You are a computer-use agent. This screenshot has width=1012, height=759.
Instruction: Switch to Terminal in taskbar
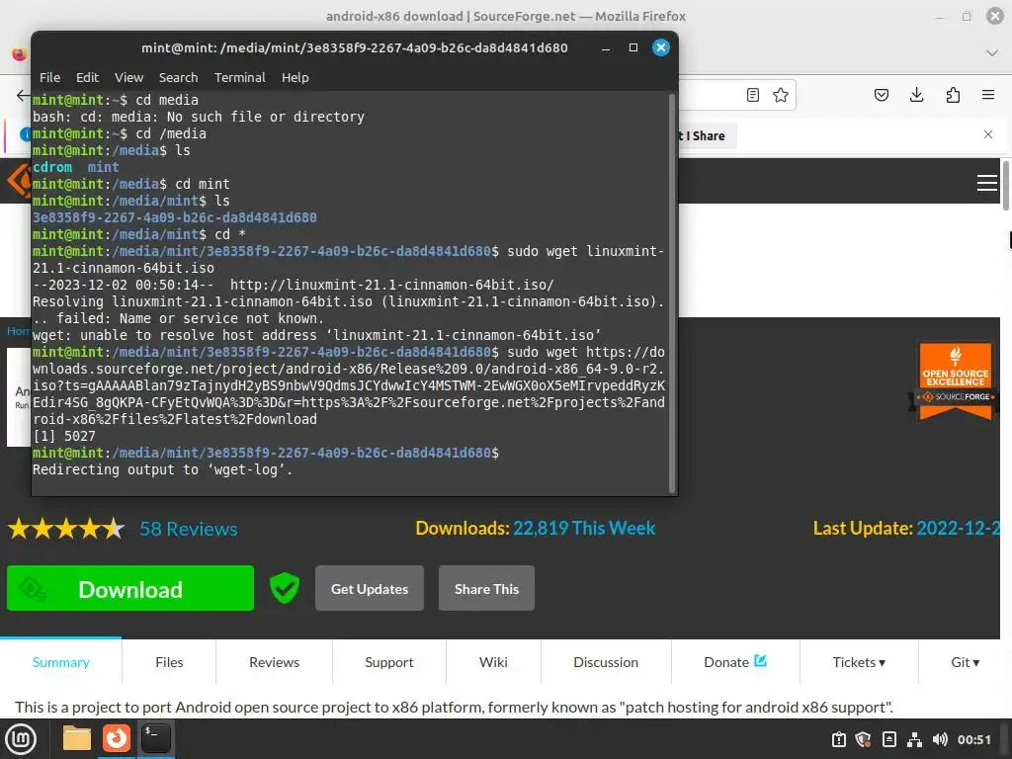155,738
